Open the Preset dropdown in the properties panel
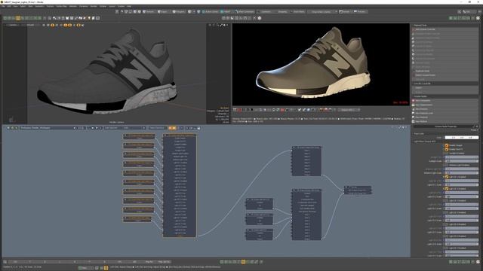This screenshot has height=271, width=483. tap(475, 130)
